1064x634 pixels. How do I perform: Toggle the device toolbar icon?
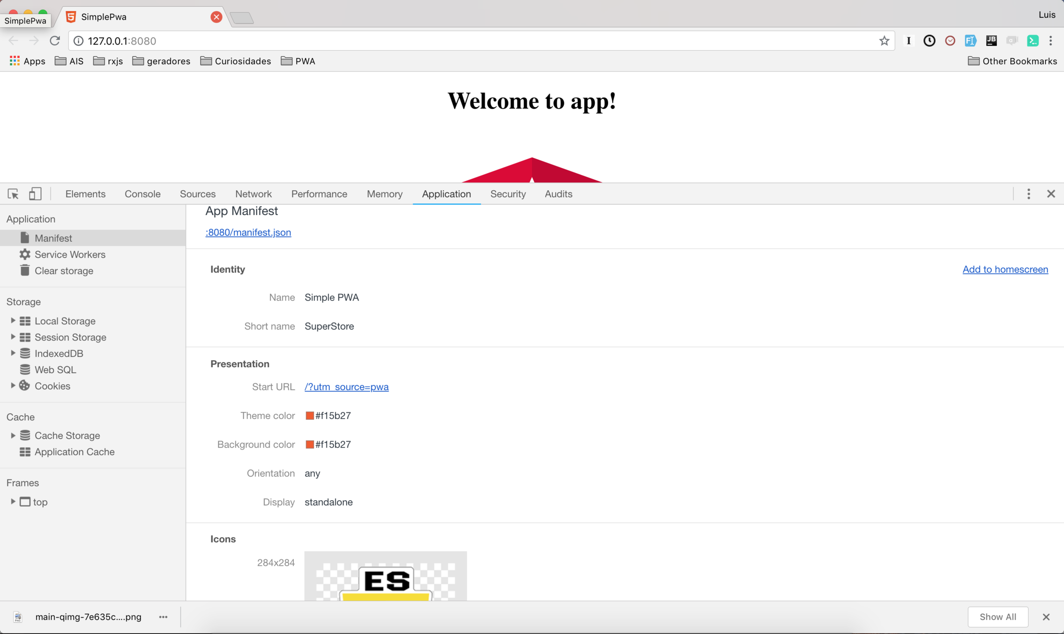pos(35,194)
